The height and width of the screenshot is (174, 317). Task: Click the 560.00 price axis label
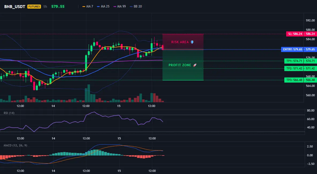point(310,95)
